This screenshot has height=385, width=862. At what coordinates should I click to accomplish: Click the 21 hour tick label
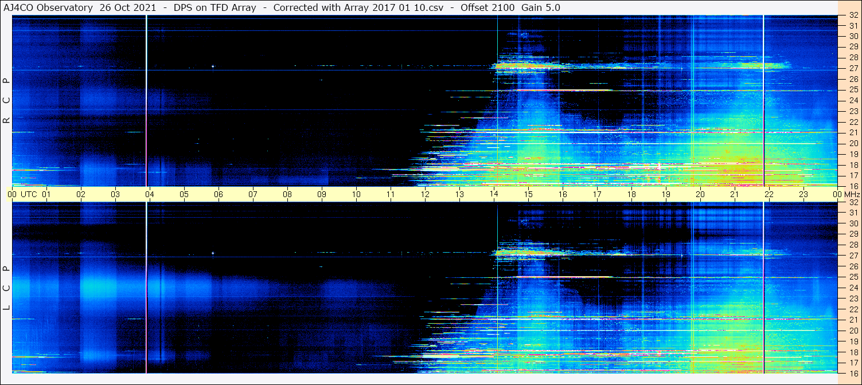point(734,194)
